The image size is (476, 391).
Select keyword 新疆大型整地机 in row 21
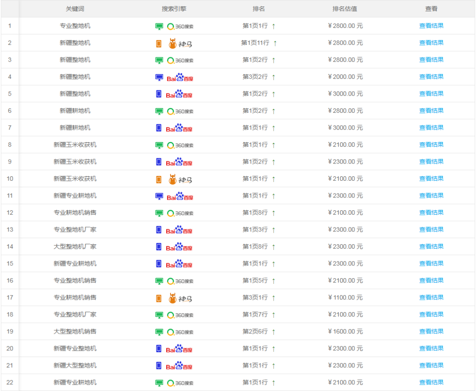pyautogui.click(x=75, y=365)
